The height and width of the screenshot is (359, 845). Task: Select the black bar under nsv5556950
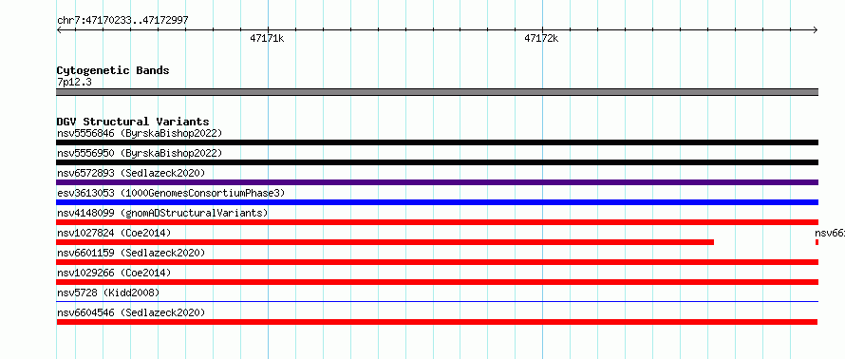coord(437,162)
